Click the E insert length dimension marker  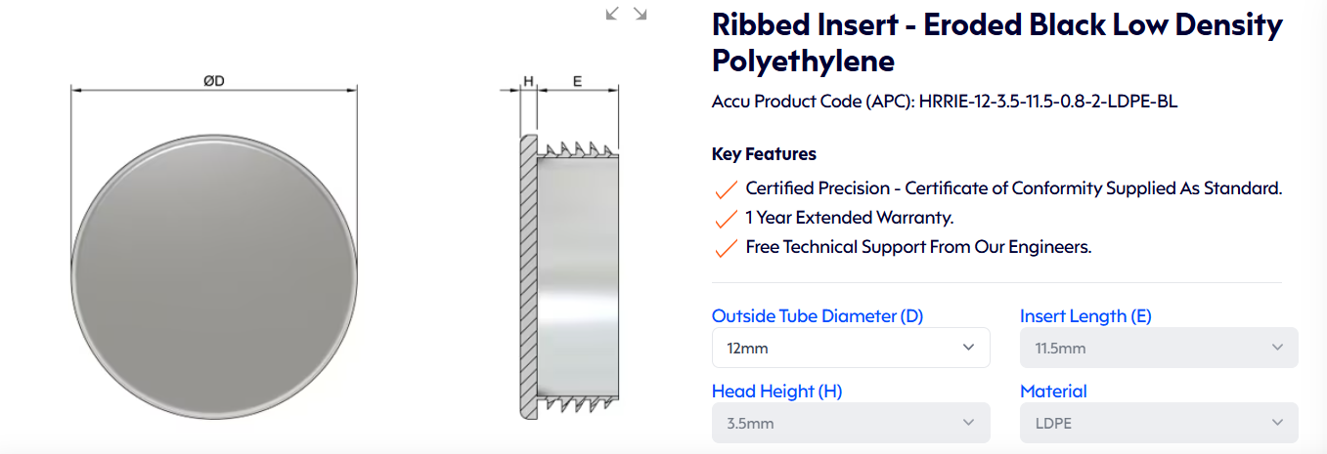[x=577, y=81]
